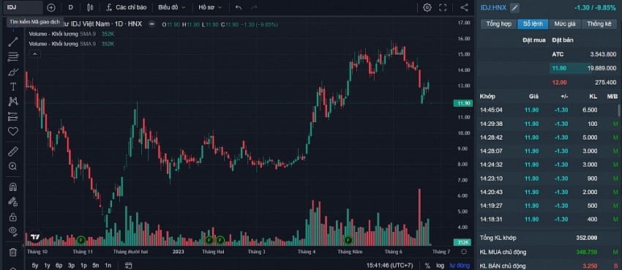Viewport: 622px width, 270px height.
Task: Open the heart favorites icons tool
Action: 13,131
